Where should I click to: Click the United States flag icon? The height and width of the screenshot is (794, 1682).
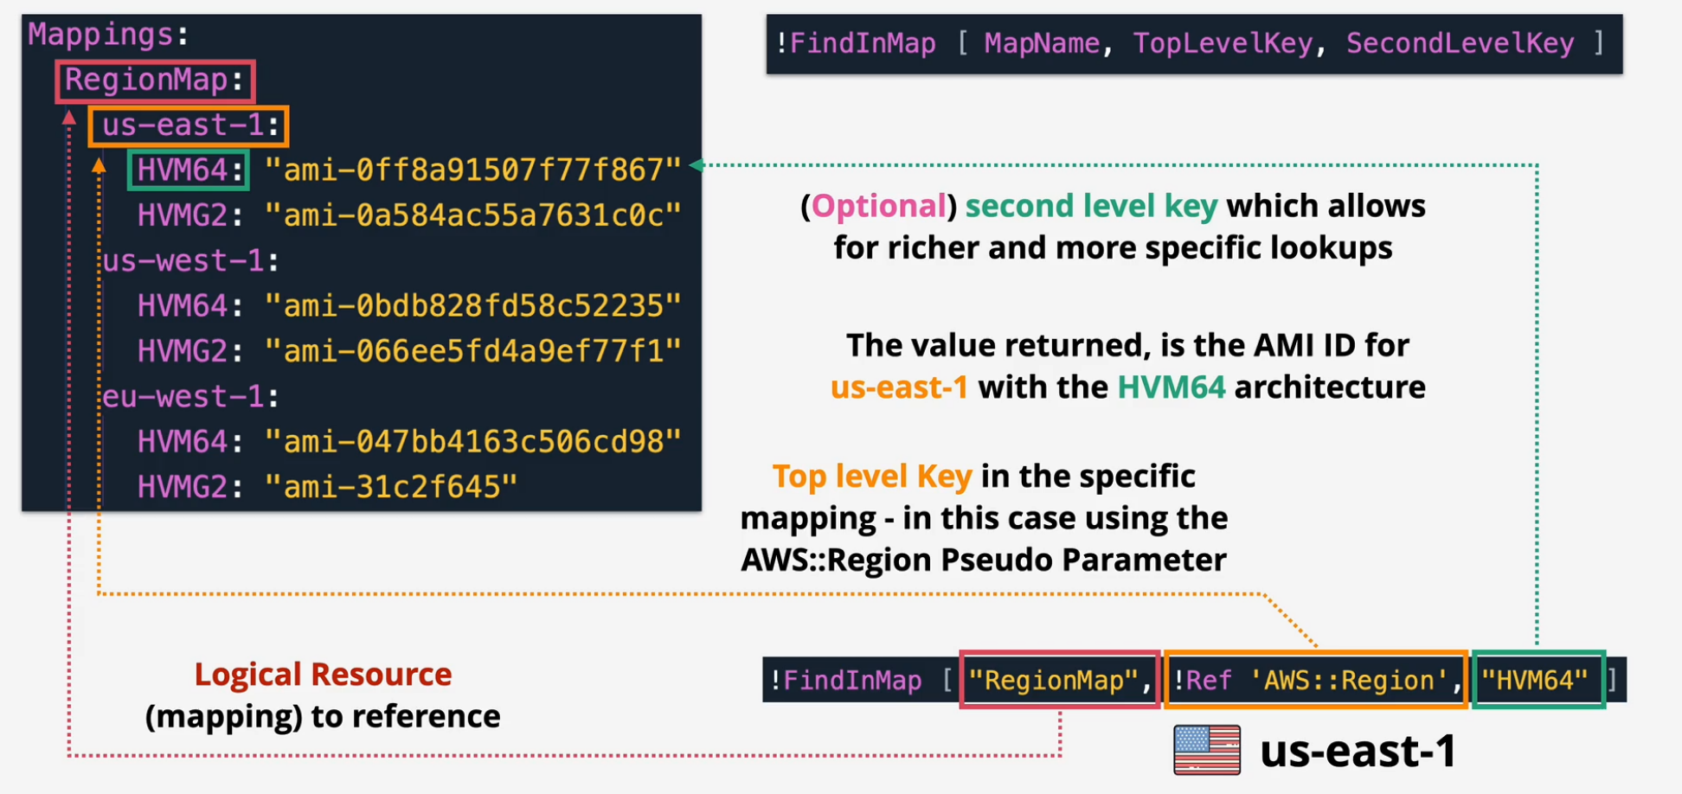pyautogui.click(x=1207, y=750)
